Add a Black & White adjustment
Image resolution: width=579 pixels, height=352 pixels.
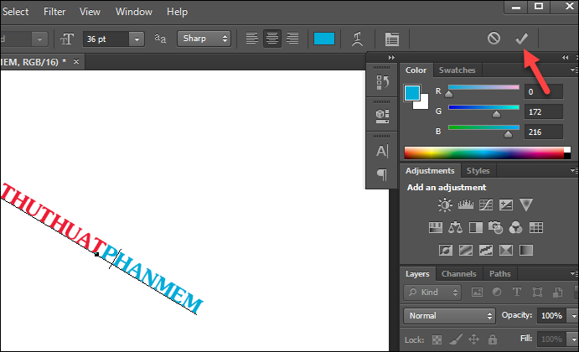[x=476, y=227]
